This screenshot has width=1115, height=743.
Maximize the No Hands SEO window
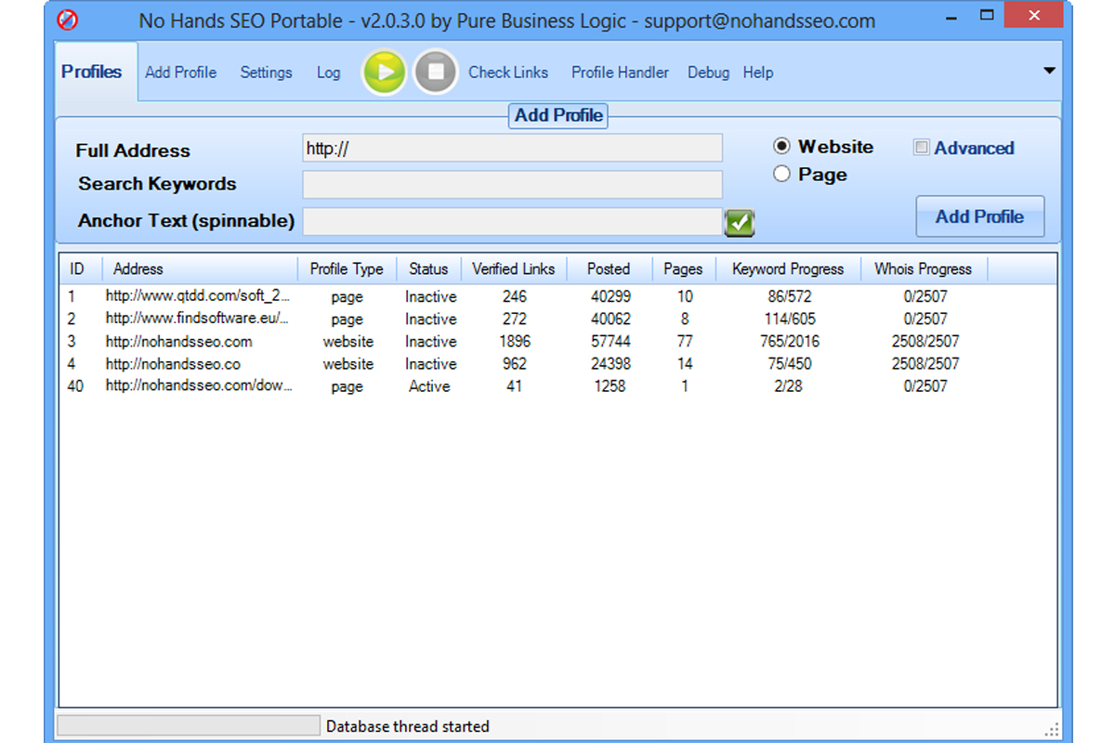pyautogui.click(x=987, y=15)
